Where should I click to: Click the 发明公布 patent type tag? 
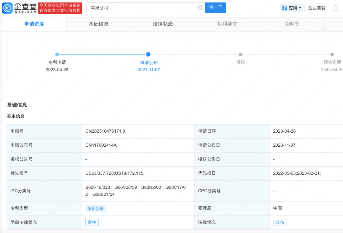click(x=95, y=208)
